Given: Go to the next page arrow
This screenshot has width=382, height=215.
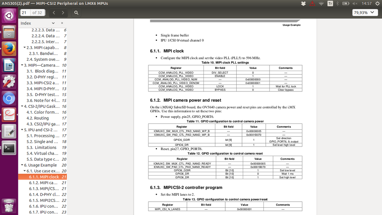Looking at the screenshot, I should point(63,13).
